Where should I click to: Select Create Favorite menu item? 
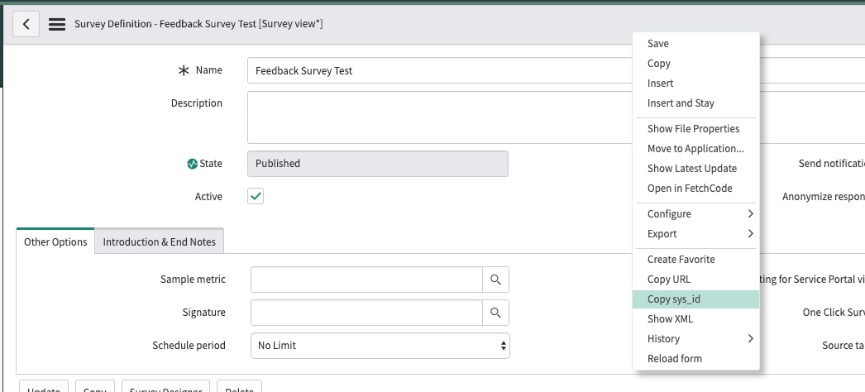[681, 259]
